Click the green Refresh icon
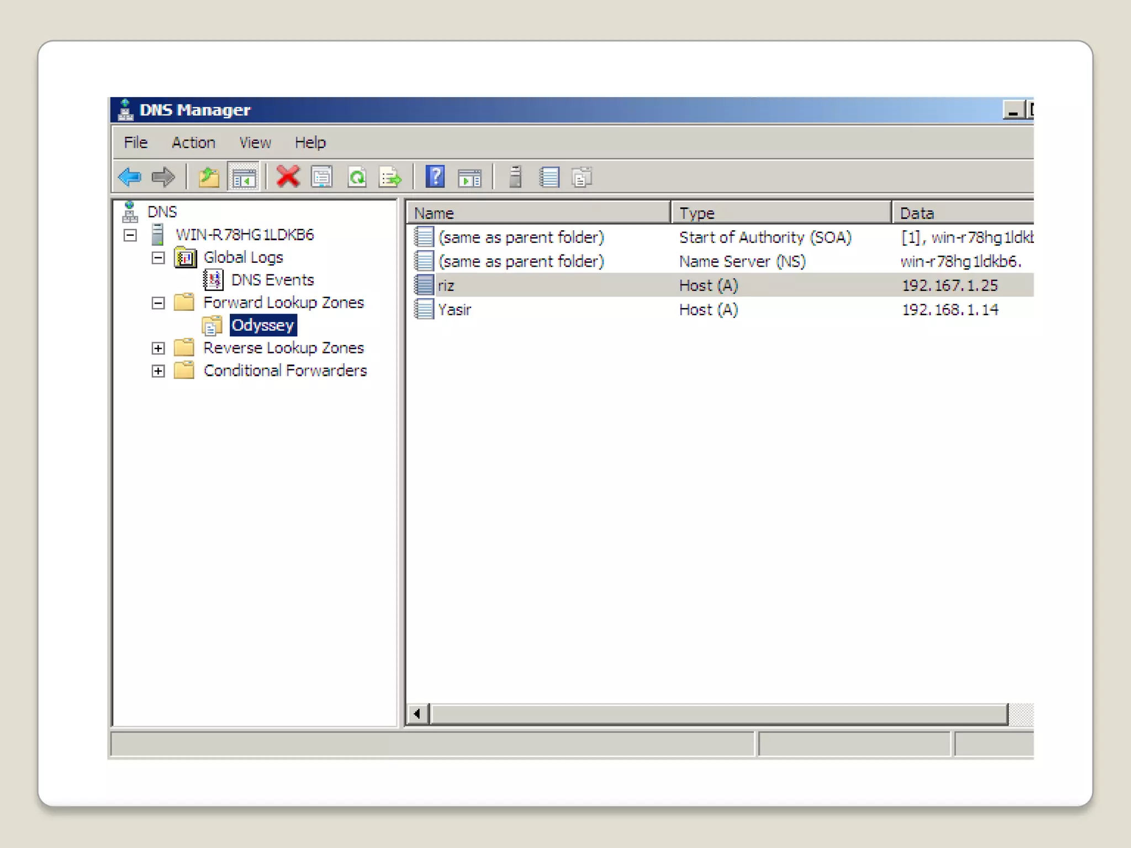 click(x=357, y=177)
